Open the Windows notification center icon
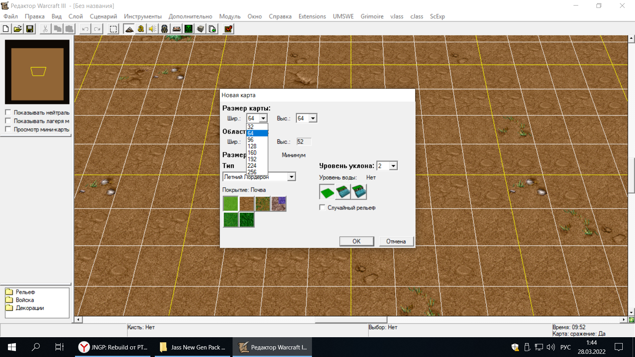 pyautogui.click(x=619, y=347)
